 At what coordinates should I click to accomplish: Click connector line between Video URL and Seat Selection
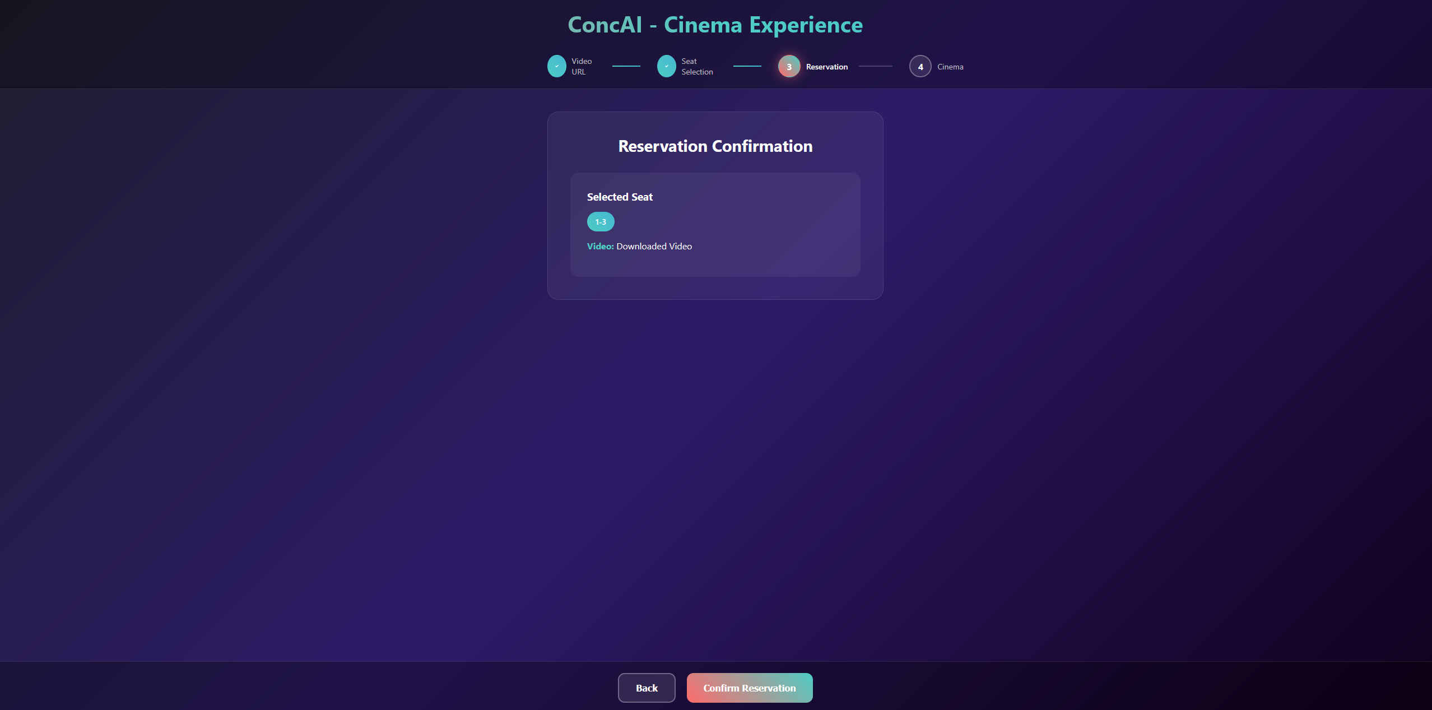coord(626,66)
